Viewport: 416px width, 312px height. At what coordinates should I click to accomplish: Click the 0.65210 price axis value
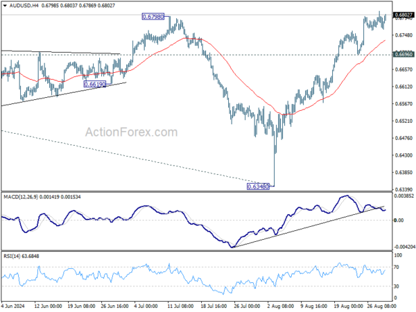pyautogui.click(x=404, y=121)
